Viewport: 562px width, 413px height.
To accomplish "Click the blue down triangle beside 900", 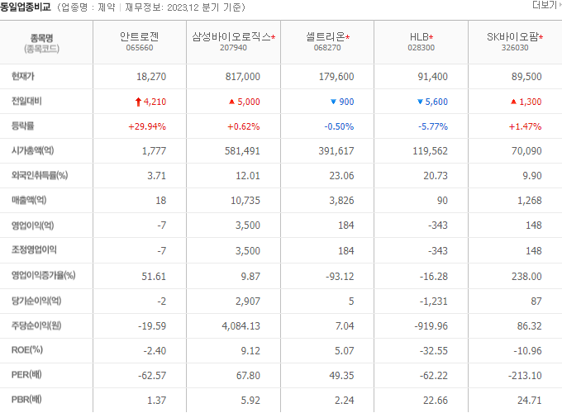I will click(333, 102).
